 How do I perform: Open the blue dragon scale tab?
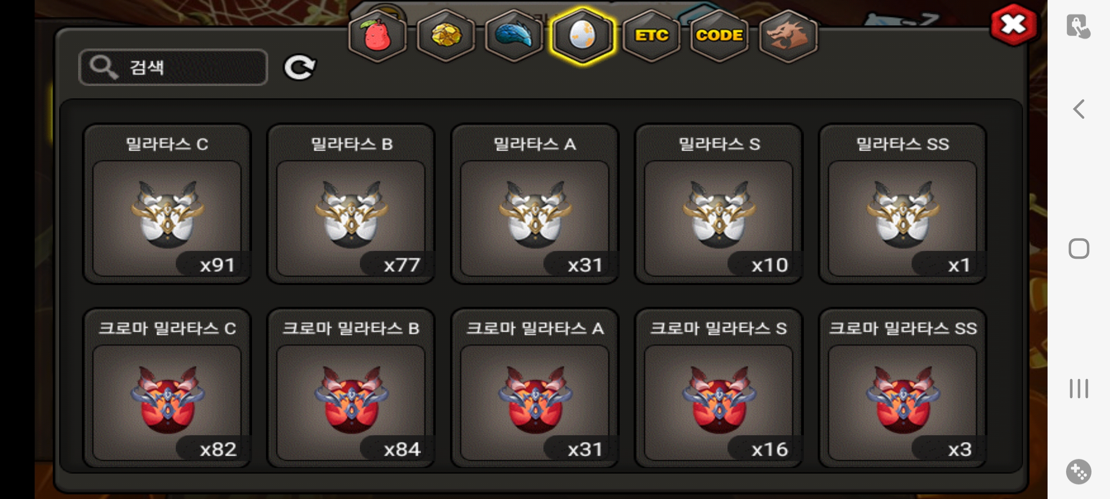click(514, 36)
